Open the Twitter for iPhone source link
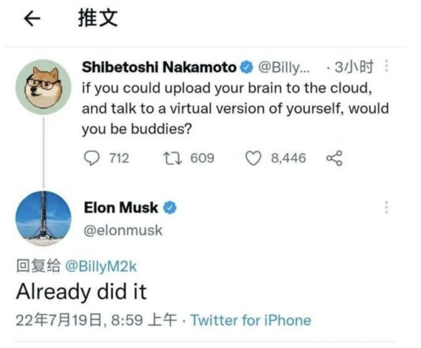Screen dimensions: 421x348 click(x=251, y=320)
